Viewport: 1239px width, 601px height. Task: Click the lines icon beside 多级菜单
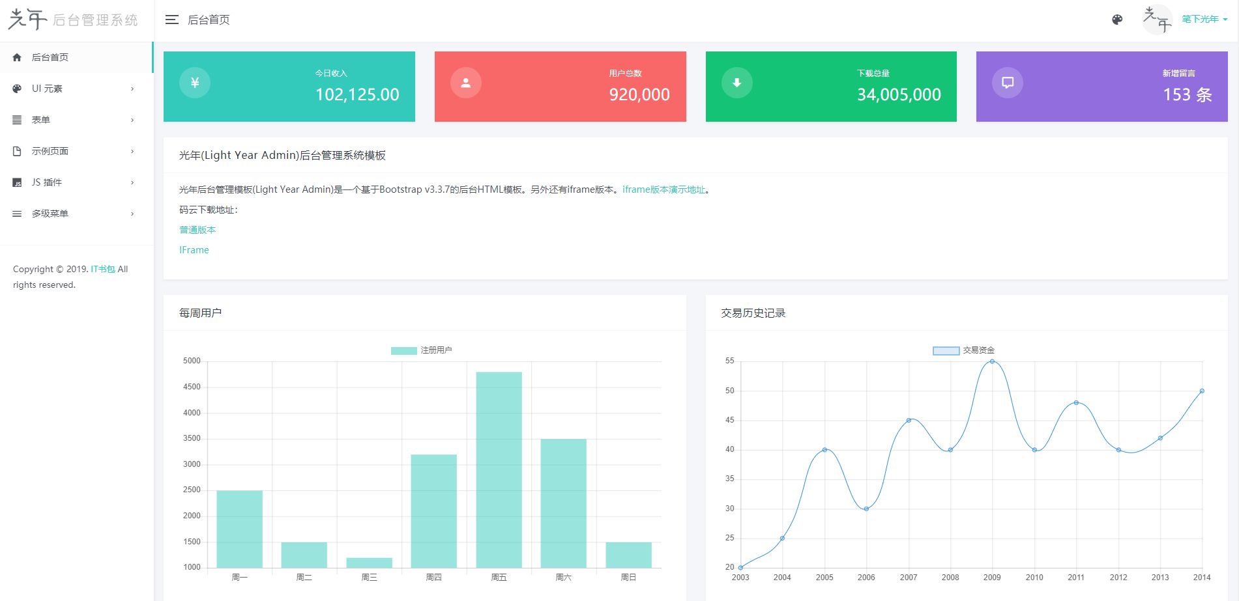(17, 214)
